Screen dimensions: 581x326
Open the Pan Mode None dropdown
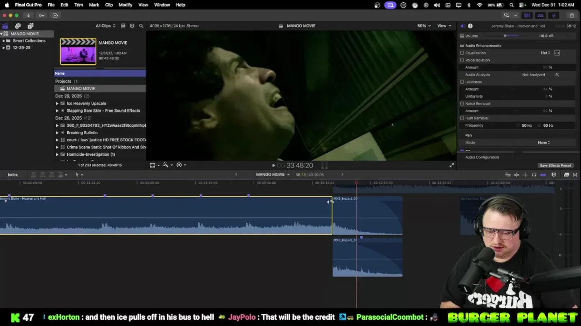click(x=544, y=143)
